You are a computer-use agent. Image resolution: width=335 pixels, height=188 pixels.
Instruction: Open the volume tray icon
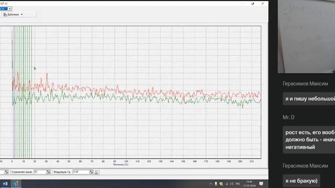click(232, 184)
